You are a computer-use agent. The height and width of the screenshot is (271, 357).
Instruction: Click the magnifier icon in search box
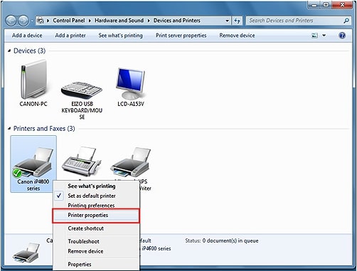(x=346, y=21)
